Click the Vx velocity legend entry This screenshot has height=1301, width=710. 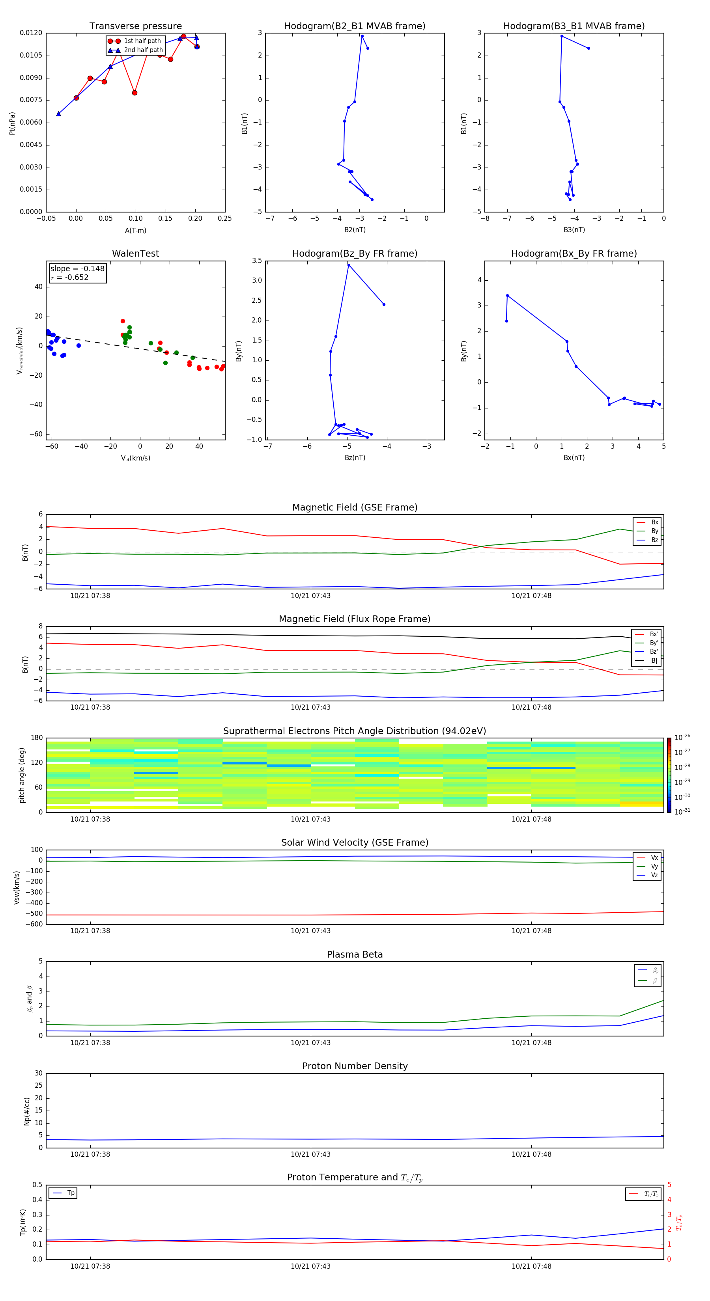pyautogui.click(x=648, y=857)
